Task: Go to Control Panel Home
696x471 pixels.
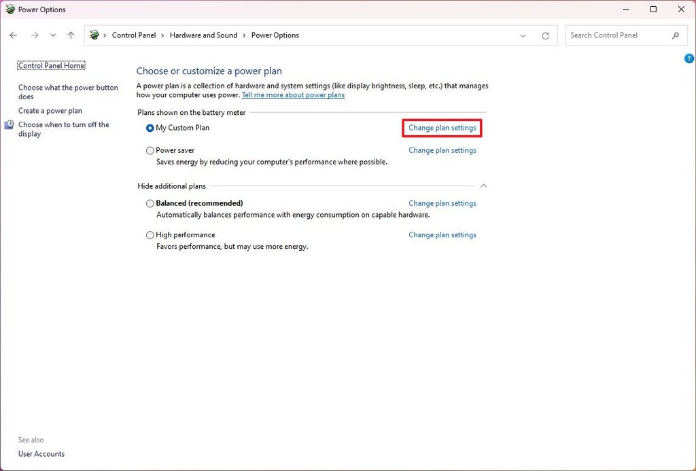Action: click(50, 65)
